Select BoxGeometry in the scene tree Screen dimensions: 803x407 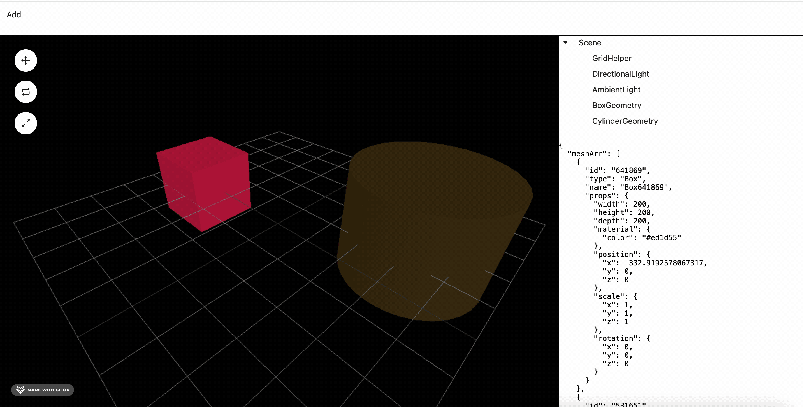coord(617,105)
